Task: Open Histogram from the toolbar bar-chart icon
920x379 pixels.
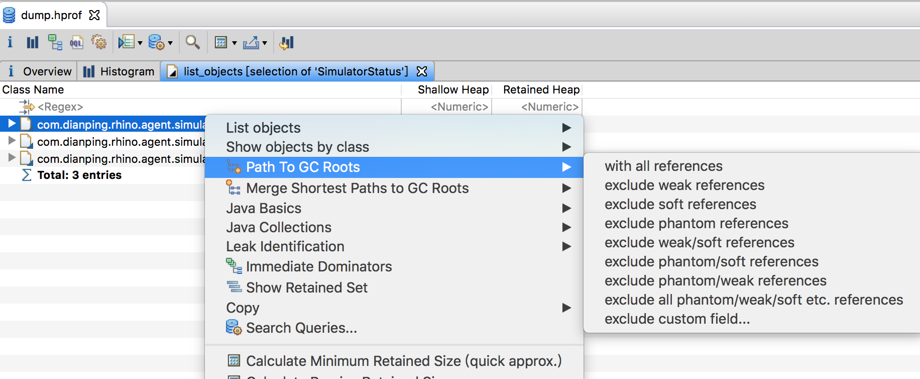Action: (x=33, y=42)
